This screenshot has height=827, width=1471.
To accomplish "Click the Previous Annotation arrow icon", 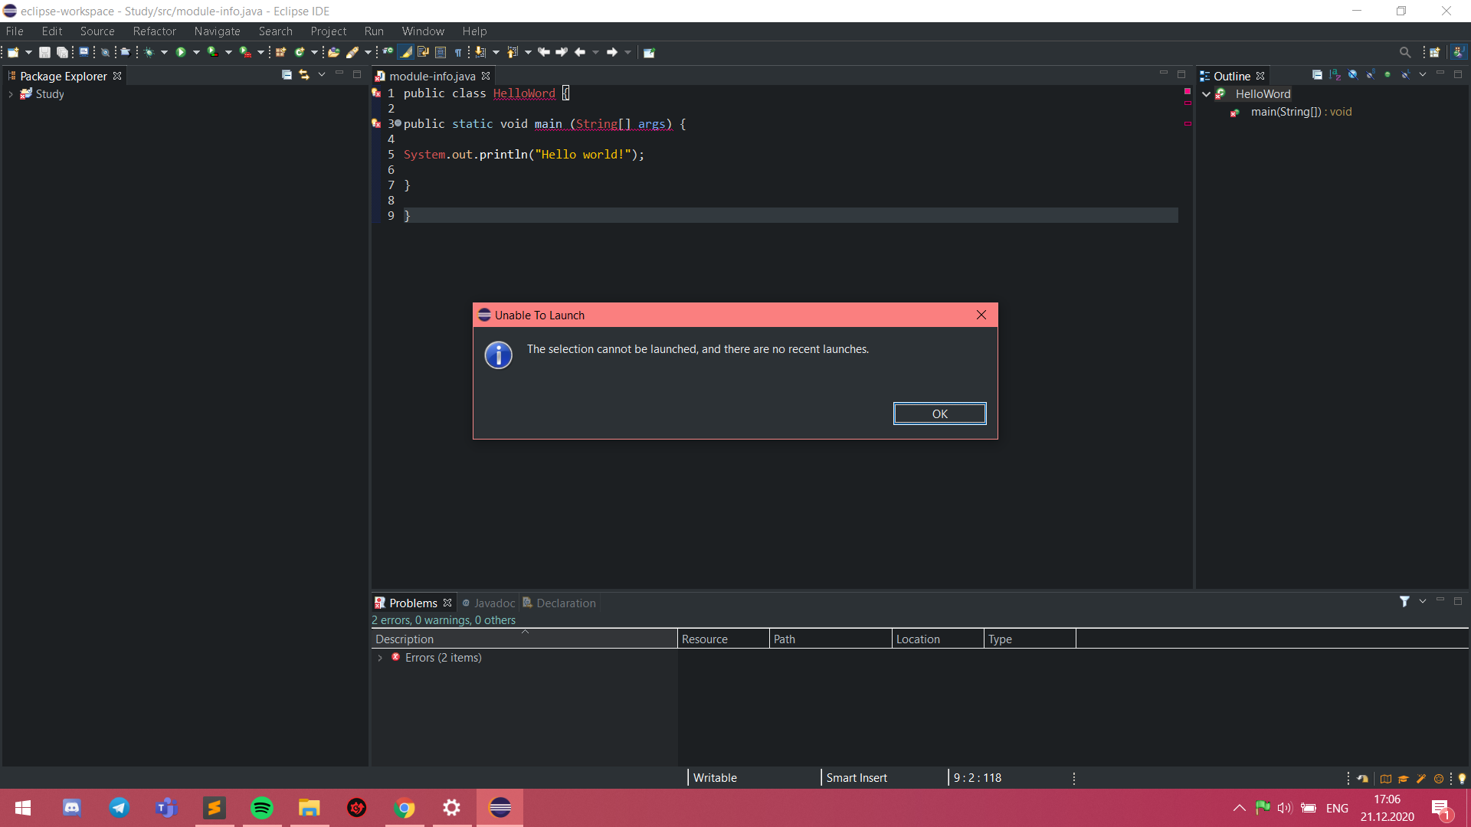I will point(513,52).
